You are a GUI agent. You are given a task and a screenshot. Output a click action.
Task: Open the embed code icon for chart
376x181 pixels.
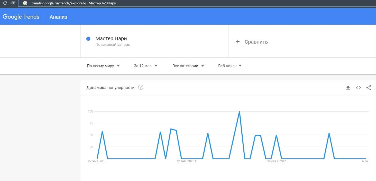(358, 88)
